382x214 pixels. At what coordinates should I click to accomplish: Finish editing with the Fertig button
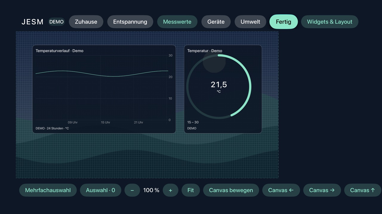point(284,22)
